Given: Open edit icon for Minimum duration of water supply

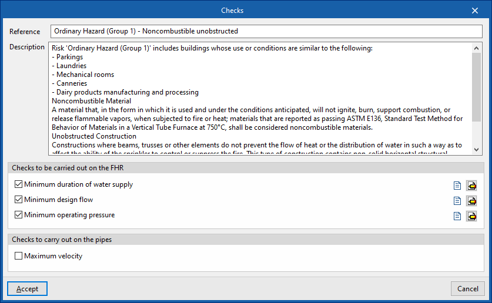Looking at the screenshot, I should [471, 186].
